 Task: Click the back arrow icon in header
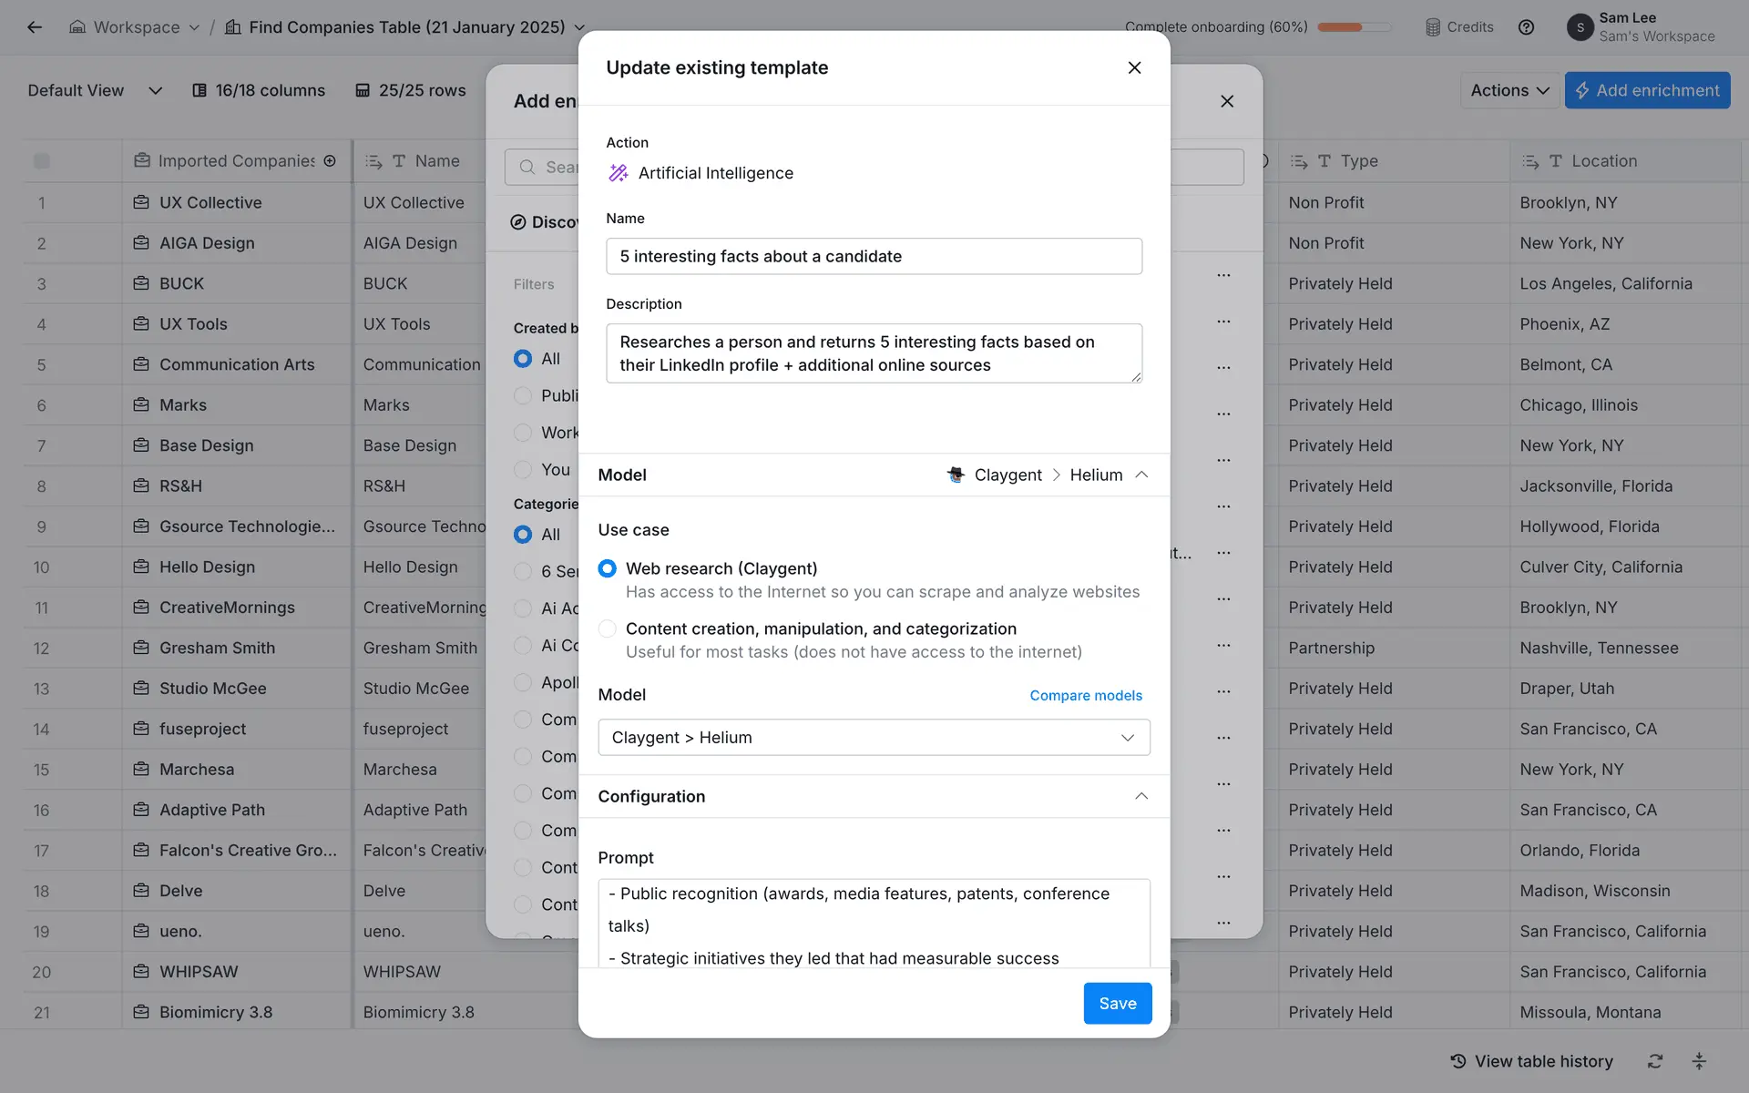pyautogui.click(x=35, y=27)
